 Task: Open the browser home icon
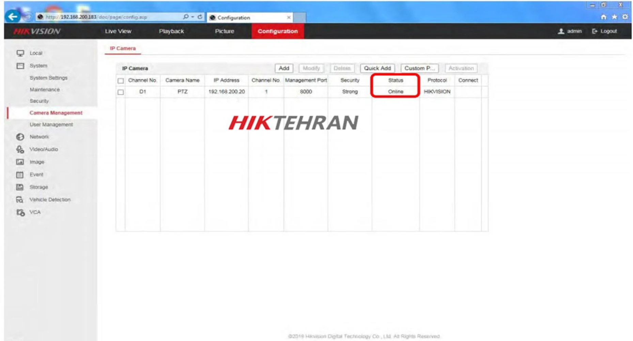[x=603, y=17]
